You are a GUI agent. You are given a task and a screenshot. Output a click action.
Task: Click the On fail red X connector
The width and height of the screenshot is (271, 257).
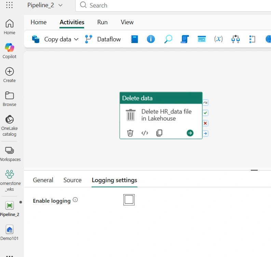coord(205,123)
